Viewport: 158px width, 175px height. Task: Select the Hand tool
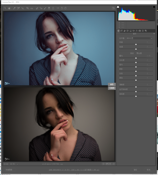(9, 8)
